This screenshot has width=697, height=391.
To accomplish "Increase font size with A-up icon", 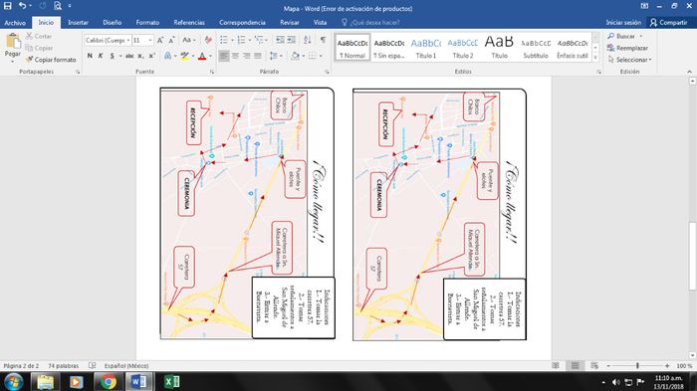I will point(160,40).
